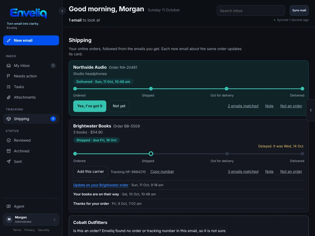Open "2 emails matched" for Northside Audio

click(243, 106)
